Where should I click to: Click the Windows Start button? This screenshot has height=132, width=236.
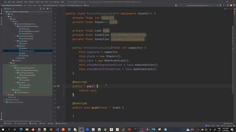point(3,129)
